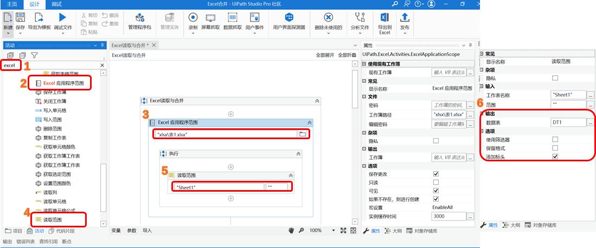Click Remove Unused (删除未使用的) icon
This screenshot has width=596, height=248.
(329, 17)
